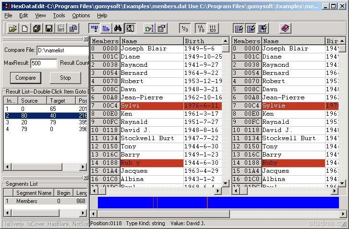The image size is (349, 229).
Task: Click right arrow of result list scrollbar
Action: point(83,167)
